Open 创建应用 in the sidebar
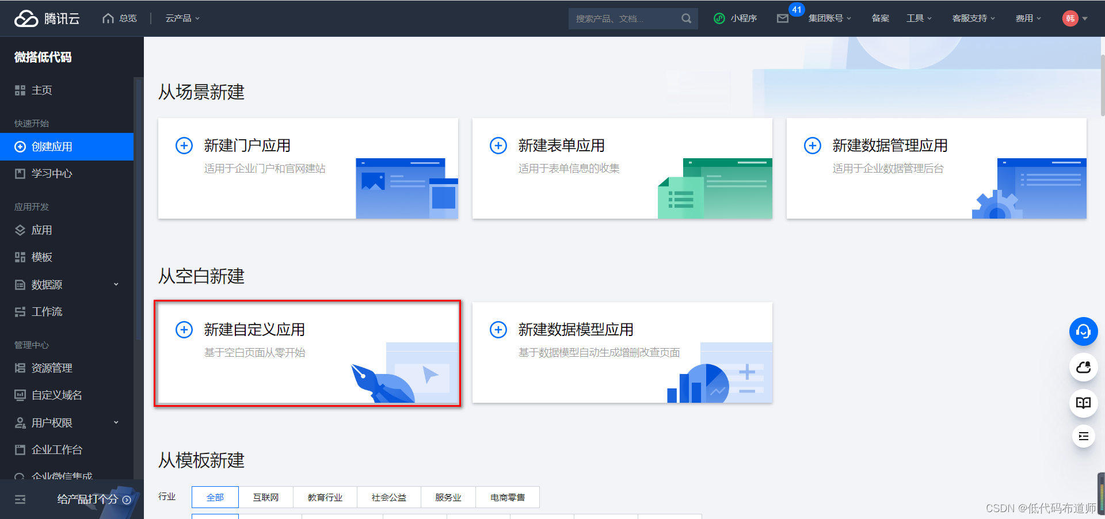Screen dimensions: 1105x519 tap(67, 147)
